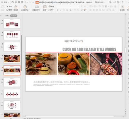Select slide 8 thumbnail

click(x=12, y=58)
